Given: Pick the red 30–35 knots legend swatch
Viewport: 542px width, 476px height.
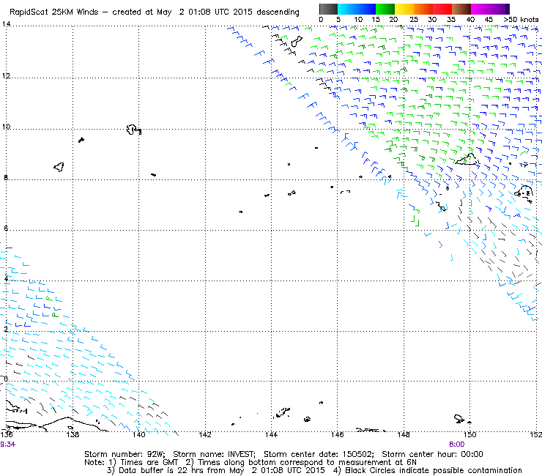Looking at the screenshot, I should click(442, 9).
